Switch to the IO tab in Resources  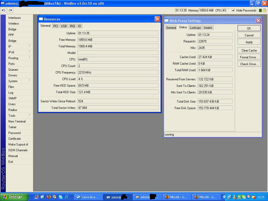pyautogui.click(x=79, y=26)
